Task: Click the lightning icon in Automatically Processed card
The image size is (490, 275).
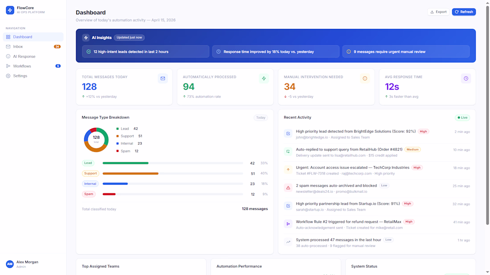Action: [x=264, y=79]
